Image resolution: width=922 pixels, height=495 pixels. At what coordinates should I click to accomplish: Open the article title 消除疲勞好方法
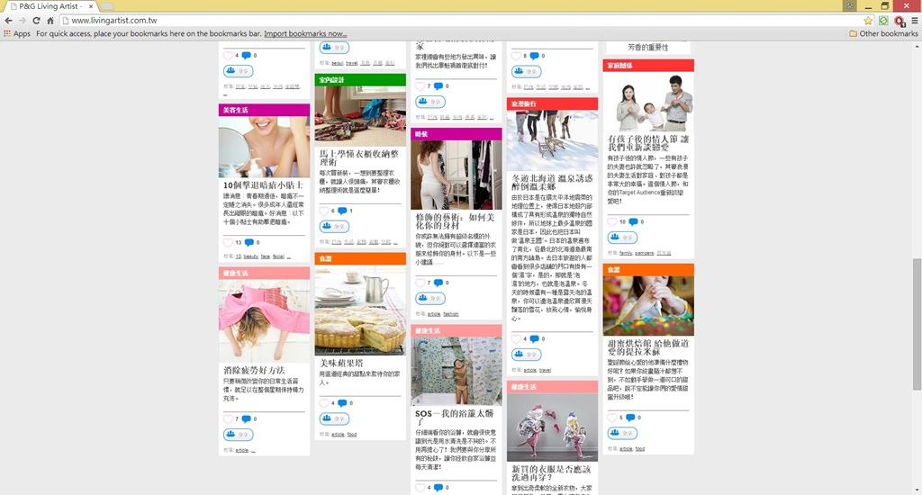254,371
